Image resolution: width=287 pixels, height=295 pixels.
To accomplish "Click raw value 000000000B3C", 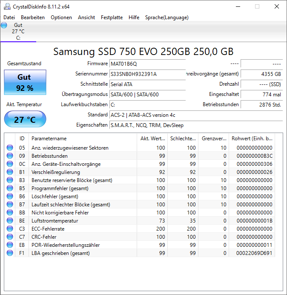I will [255, 156].
